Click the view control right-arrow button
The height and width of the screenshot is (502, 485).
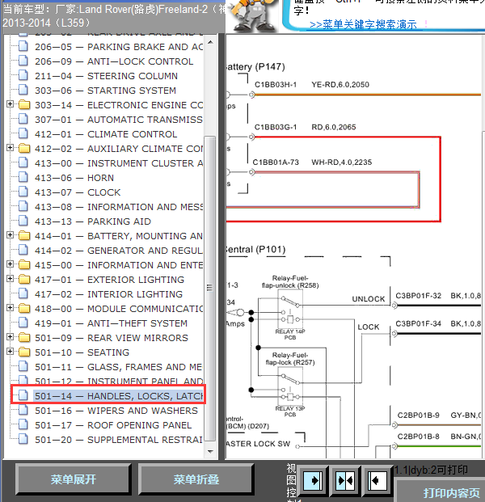313,480
